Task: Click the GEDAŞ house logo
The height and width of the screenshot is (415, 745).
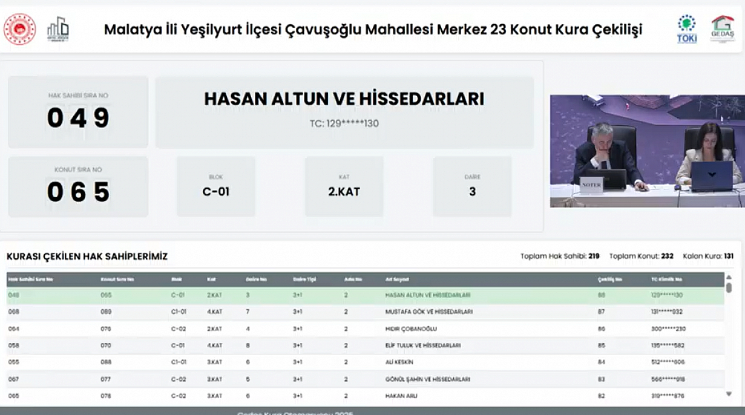Action: pyautogui.click(x=722, y=29)
